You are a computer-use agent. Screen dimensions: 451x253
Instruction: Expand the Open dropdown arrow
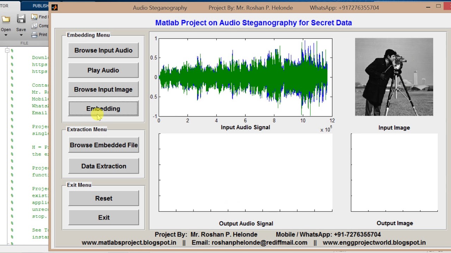click(x=6, y=35)
